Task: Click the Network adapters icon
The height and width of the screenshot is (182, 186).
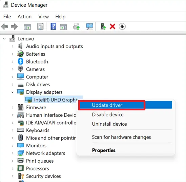Action: [x=21, y=153]
